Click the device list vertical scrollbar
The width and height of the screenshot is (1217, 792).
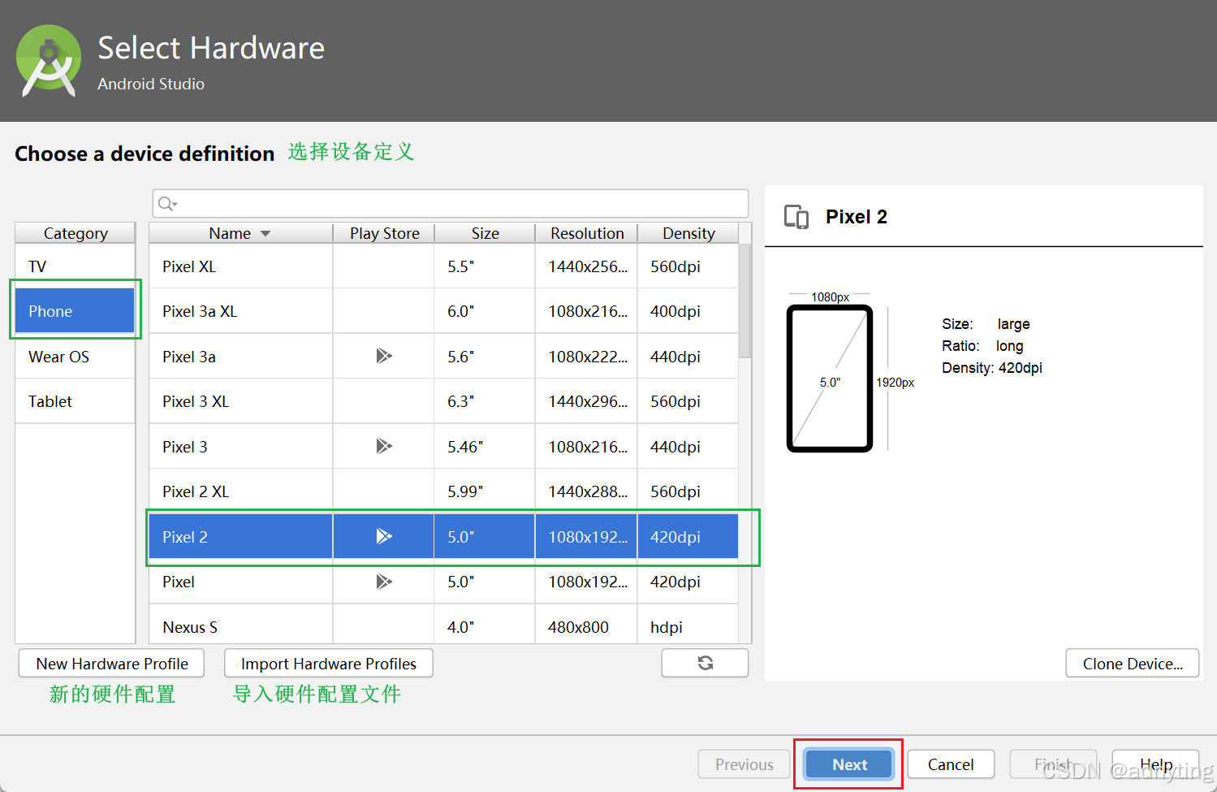pyautogui.click(x=744, y=301)
